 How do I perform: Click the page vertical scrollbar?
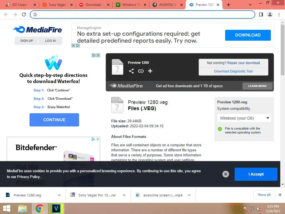tap(282, 50)
